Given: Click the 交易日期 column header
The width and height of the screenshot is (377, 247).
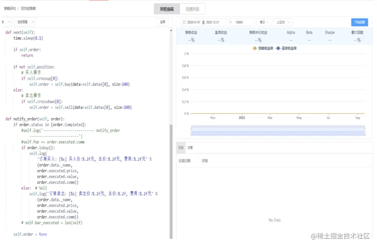Looking at the screenshot, I should (184, 161).
